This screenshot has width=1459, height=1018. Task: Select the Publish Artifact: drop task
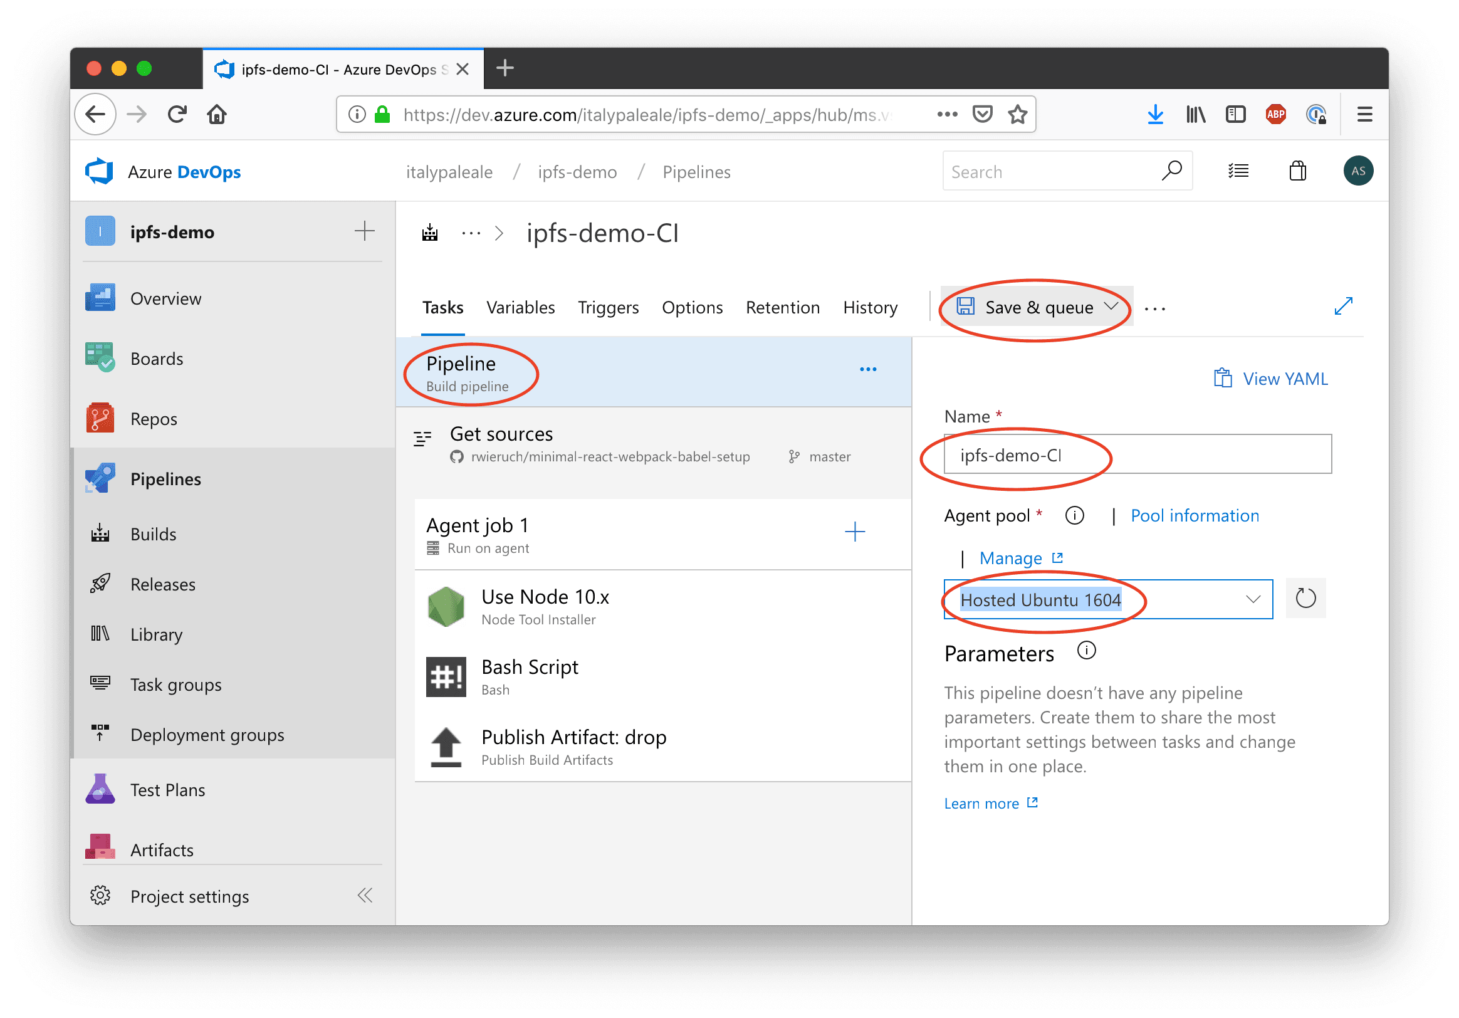click(663, 747)
